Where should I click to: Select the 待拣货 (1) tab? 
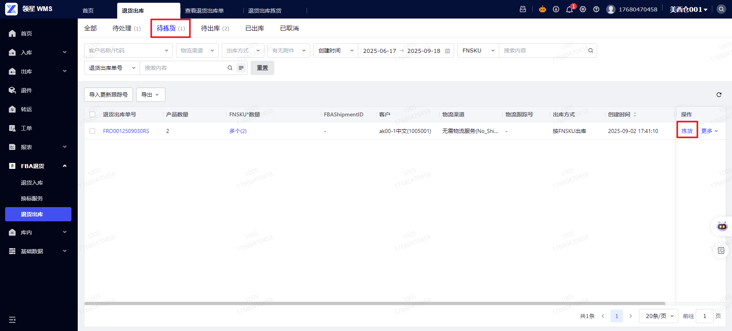(x=170, y=28)
